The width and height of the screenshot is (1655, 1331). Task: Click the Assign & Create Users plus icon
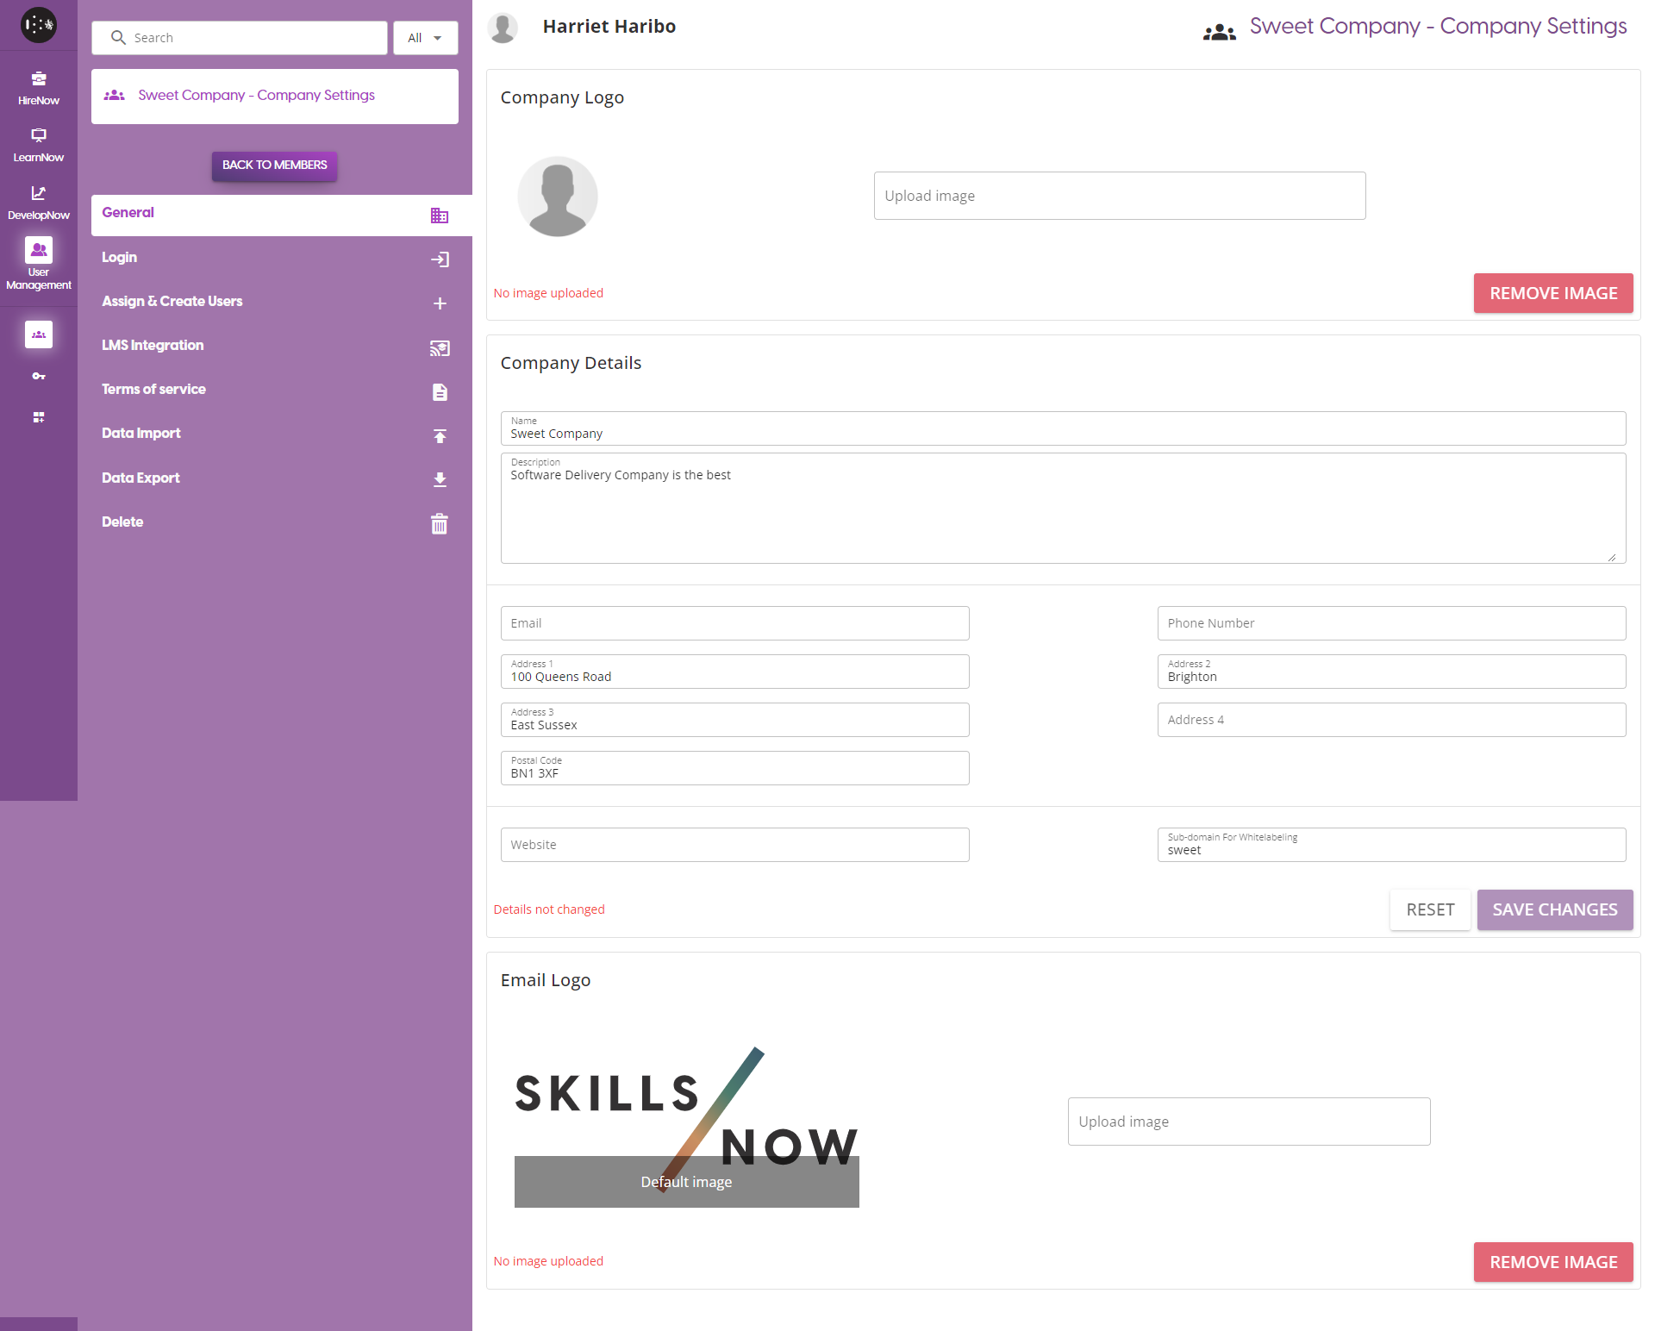[440, 303]
